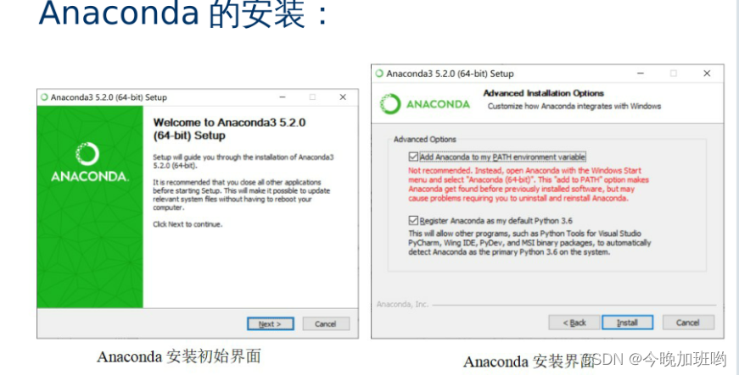This screenshot has height=375, width=739.
Task: Go back with the < Back button
Action: click(574, 323)
